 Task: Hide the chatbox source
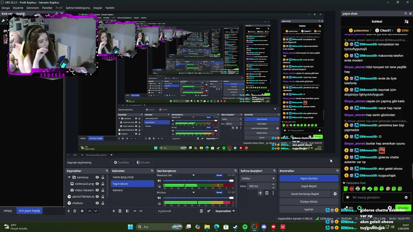click(x=97, y=203)
